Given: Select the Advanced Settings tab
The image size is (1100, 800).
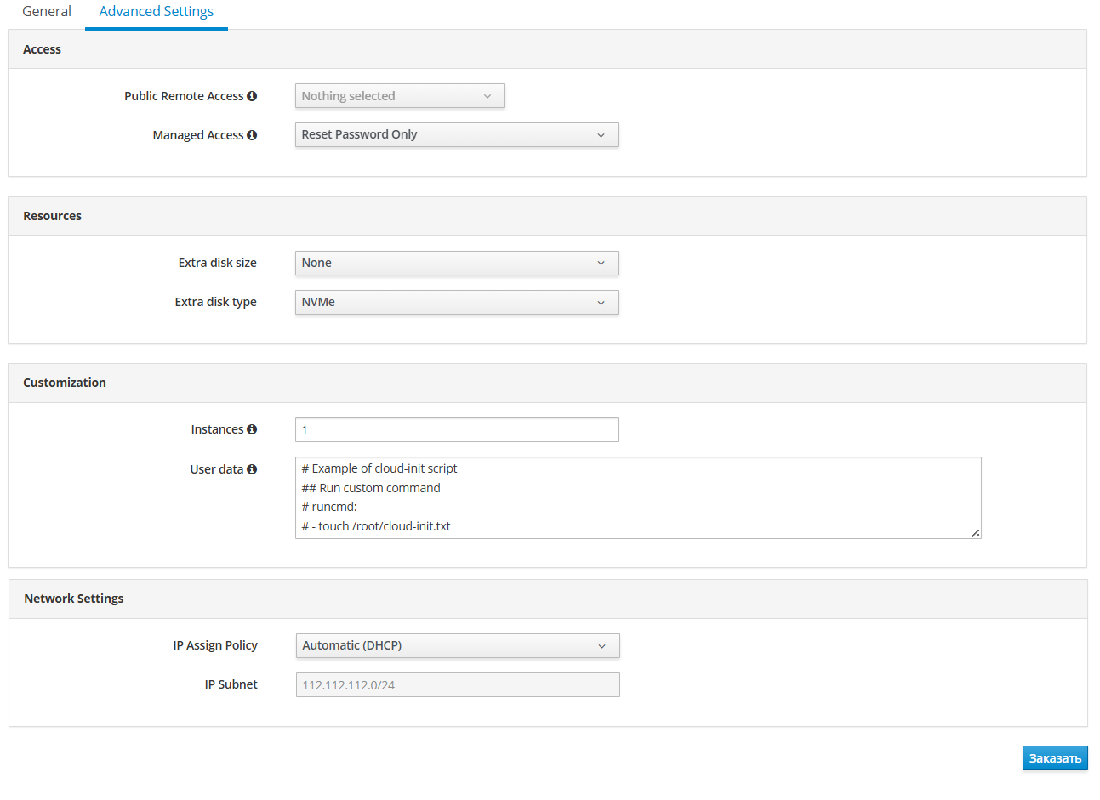Looking at the screenshot, I should pyautogui.click(x=156, y=12).
